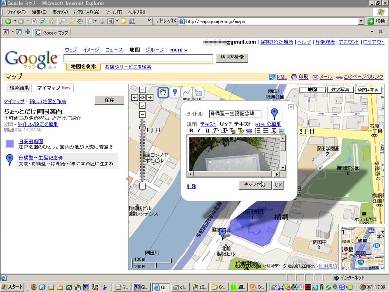Click the browser Home button
Viewport: 389px width, 292px height.
[x=52, y=21]
